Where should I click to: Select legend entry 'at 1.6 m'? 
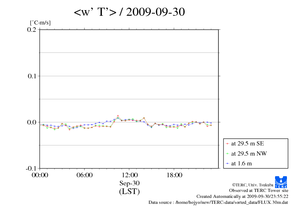(241, 164)
